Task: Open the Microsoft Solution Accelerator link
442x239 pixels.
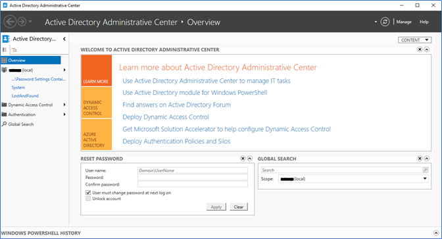Action: (226, 129)
